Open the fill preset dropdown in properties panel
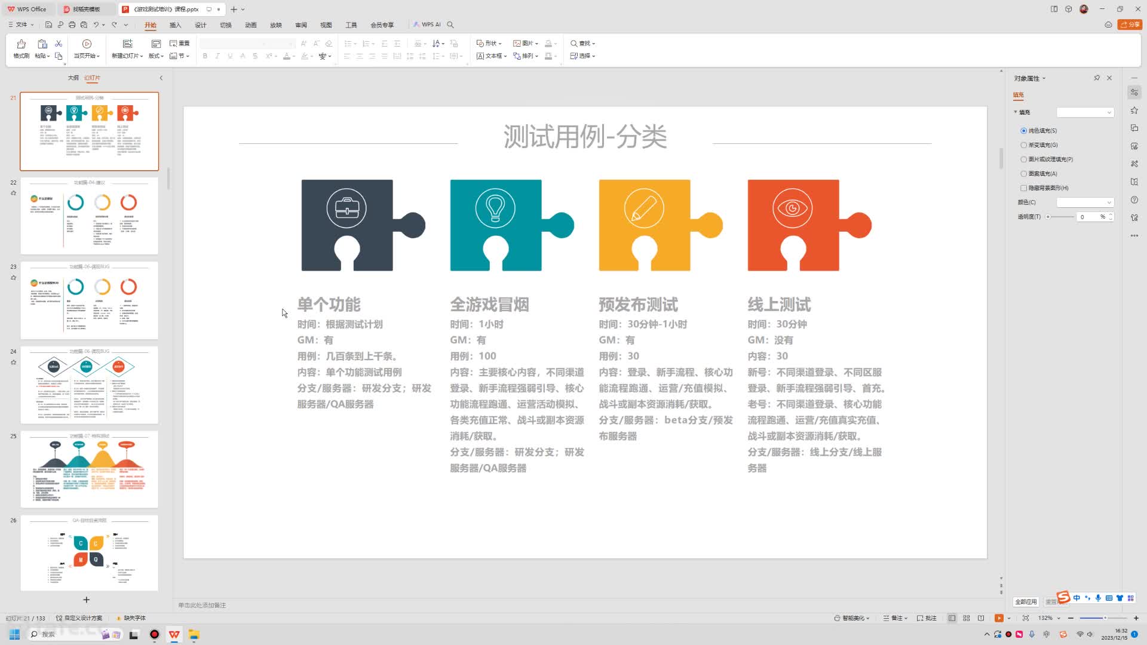 [x=1085, y=112]
